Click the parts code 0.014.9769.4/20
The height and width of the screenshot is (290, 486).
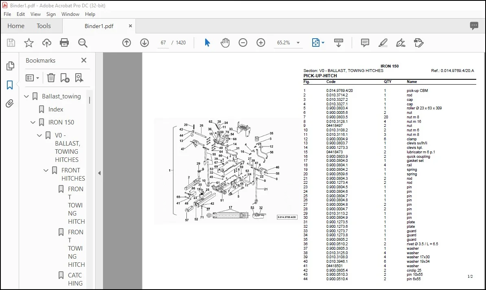coord(339,91)
